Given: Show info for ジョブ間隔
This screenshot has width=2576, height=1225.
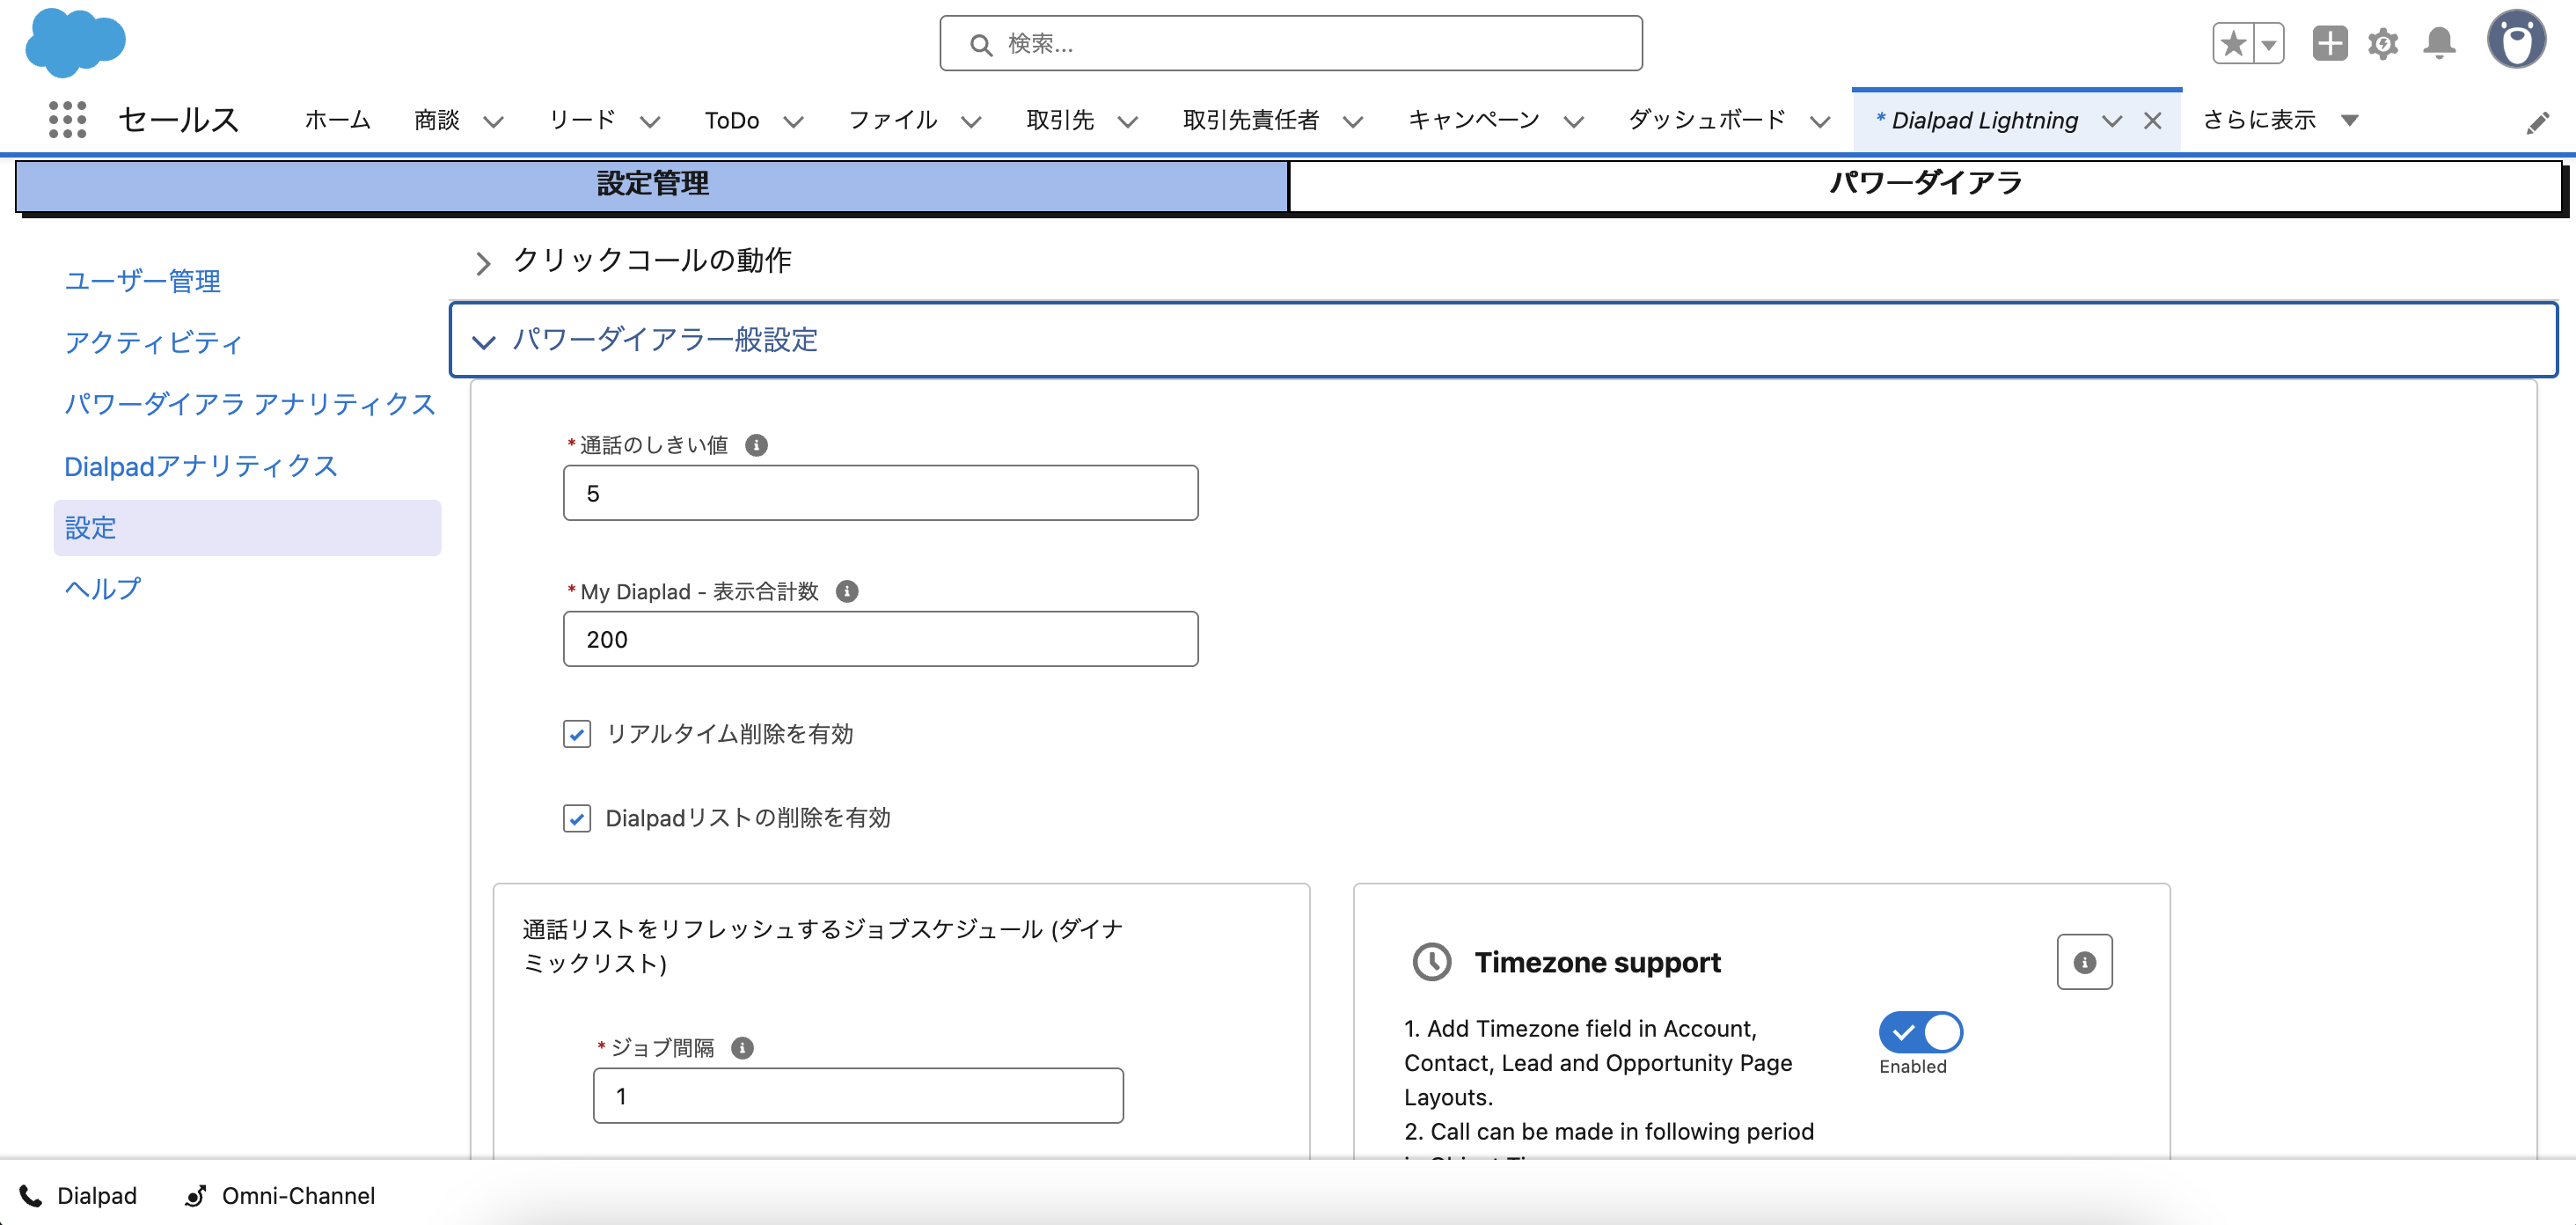Looking at the screenshot, I should 742,1047.
